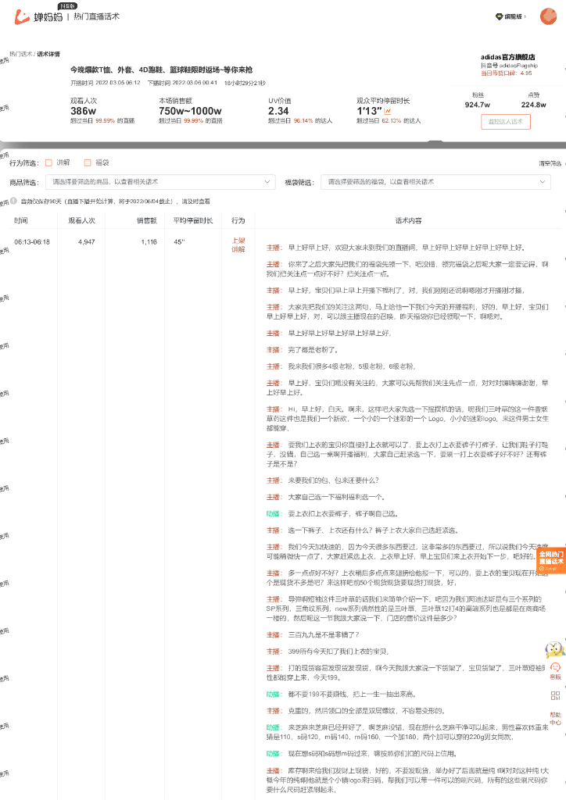Open the trend chart icon beside 1'13"

coord(388,111)
